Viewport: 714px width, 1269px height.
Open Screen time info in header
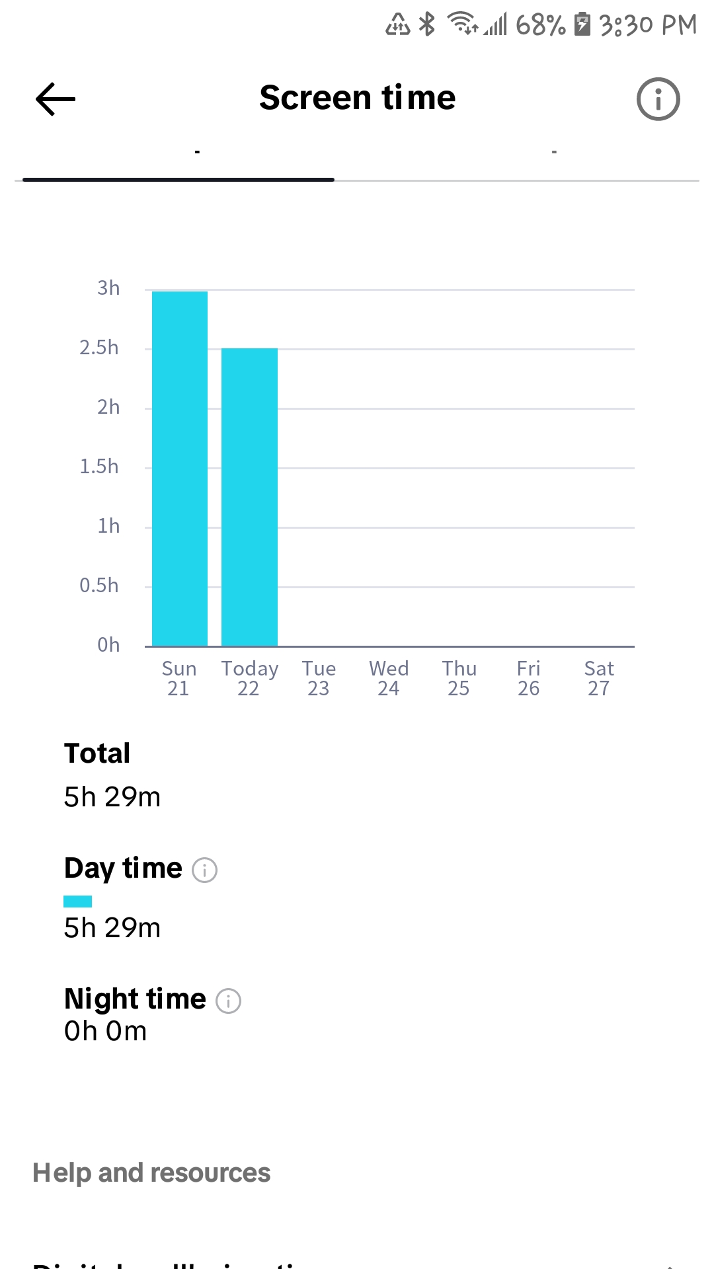(658, 99)
